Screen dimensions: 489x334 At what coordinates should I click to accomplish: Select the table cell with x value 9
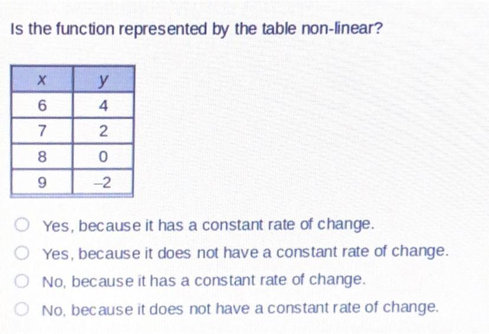(x=41, y=182)
